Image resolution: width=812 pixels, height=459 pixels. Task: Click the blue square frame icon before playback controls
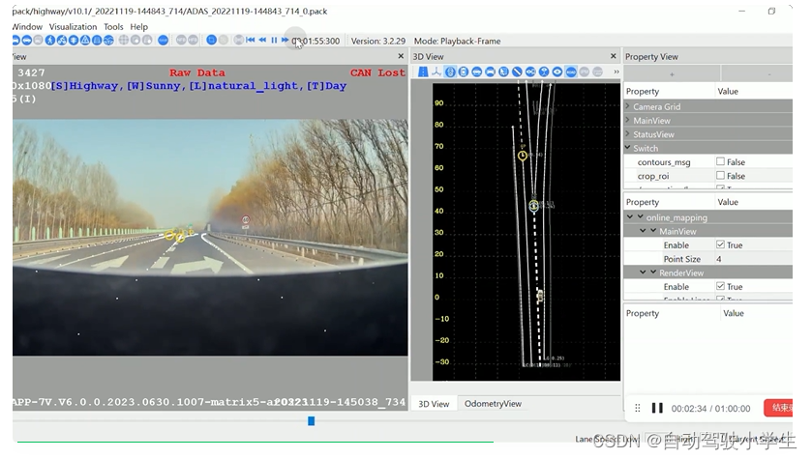[211, 41]
